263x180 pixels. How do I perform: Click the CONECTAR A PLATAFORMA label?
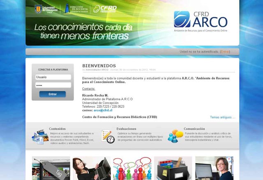tap(53, 70)
